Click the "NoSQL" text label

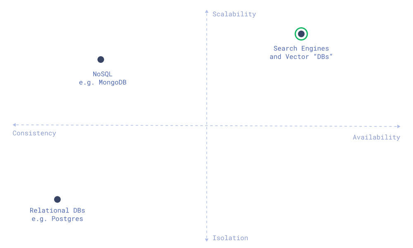(102, 74)
